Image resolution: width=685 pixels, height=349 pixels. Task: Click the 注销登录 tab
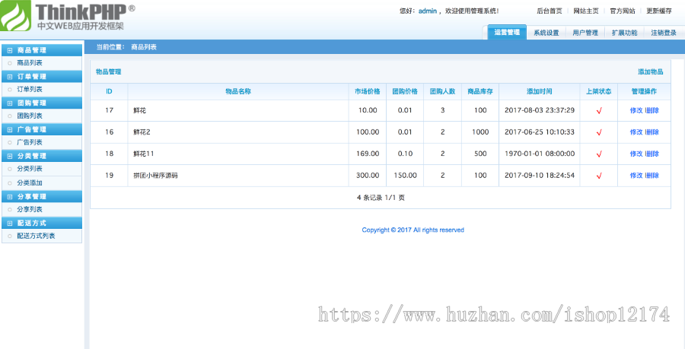point(664,33)
